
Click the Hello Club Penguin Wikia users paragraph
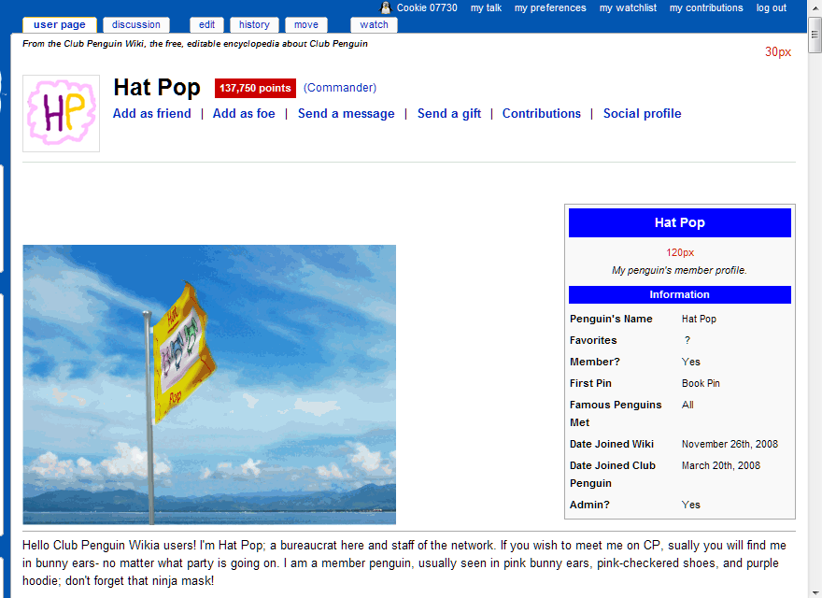point(404,563)
